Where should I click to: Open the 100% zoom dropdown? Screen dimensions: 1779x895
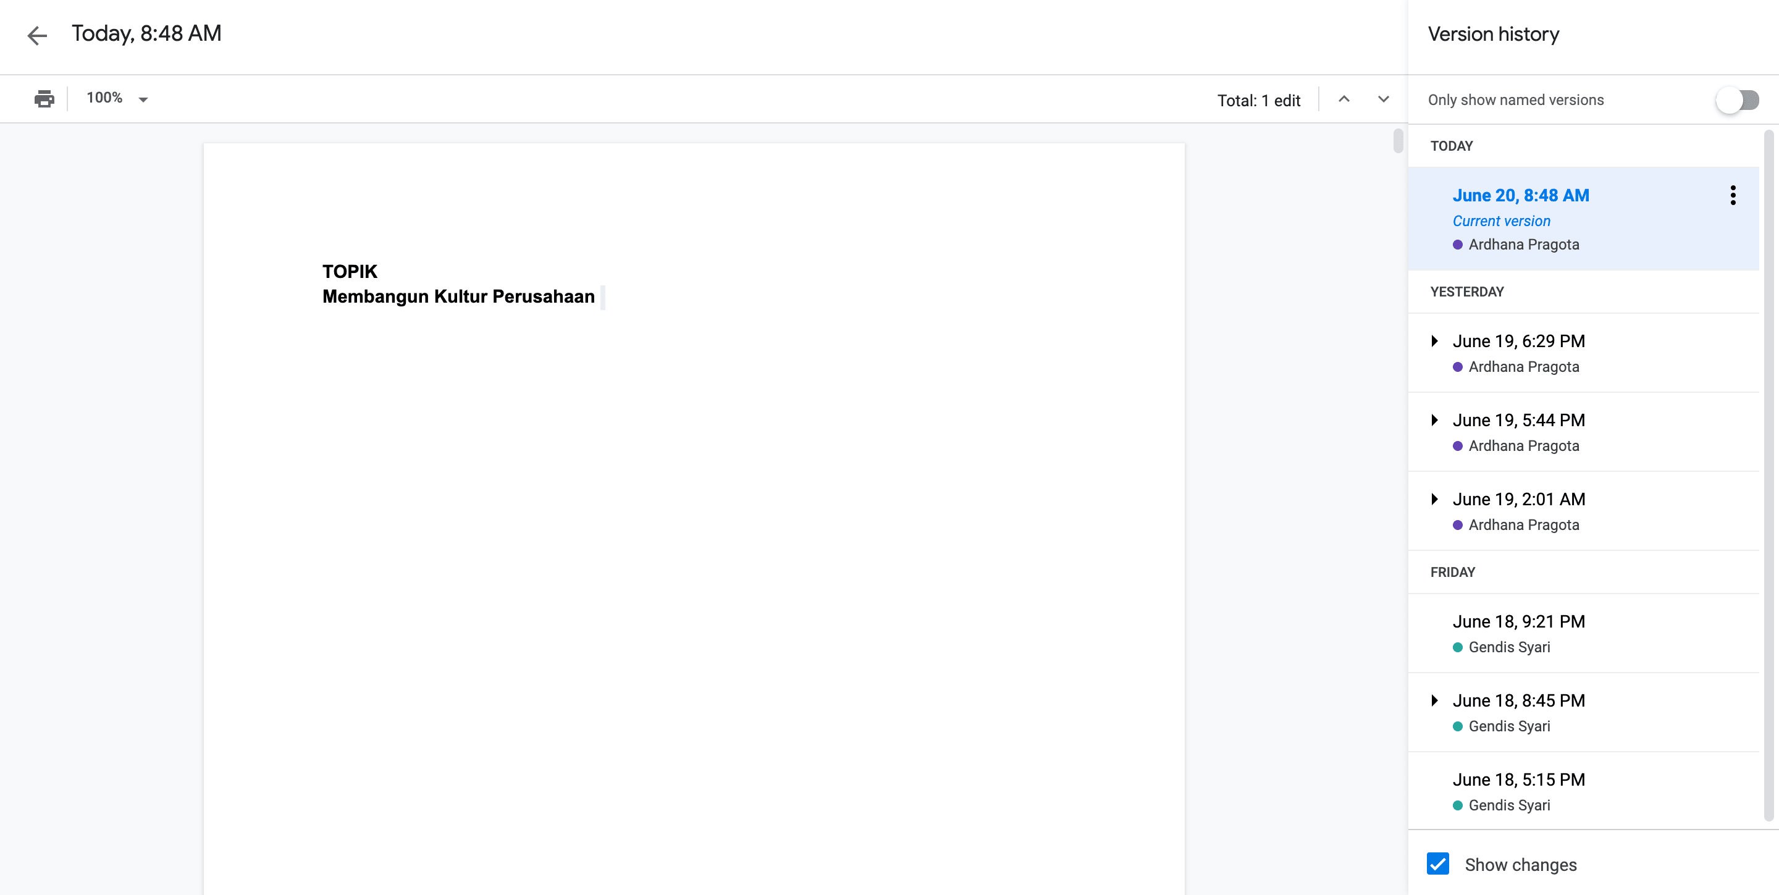pyautogui.click(x=117, y=99)
